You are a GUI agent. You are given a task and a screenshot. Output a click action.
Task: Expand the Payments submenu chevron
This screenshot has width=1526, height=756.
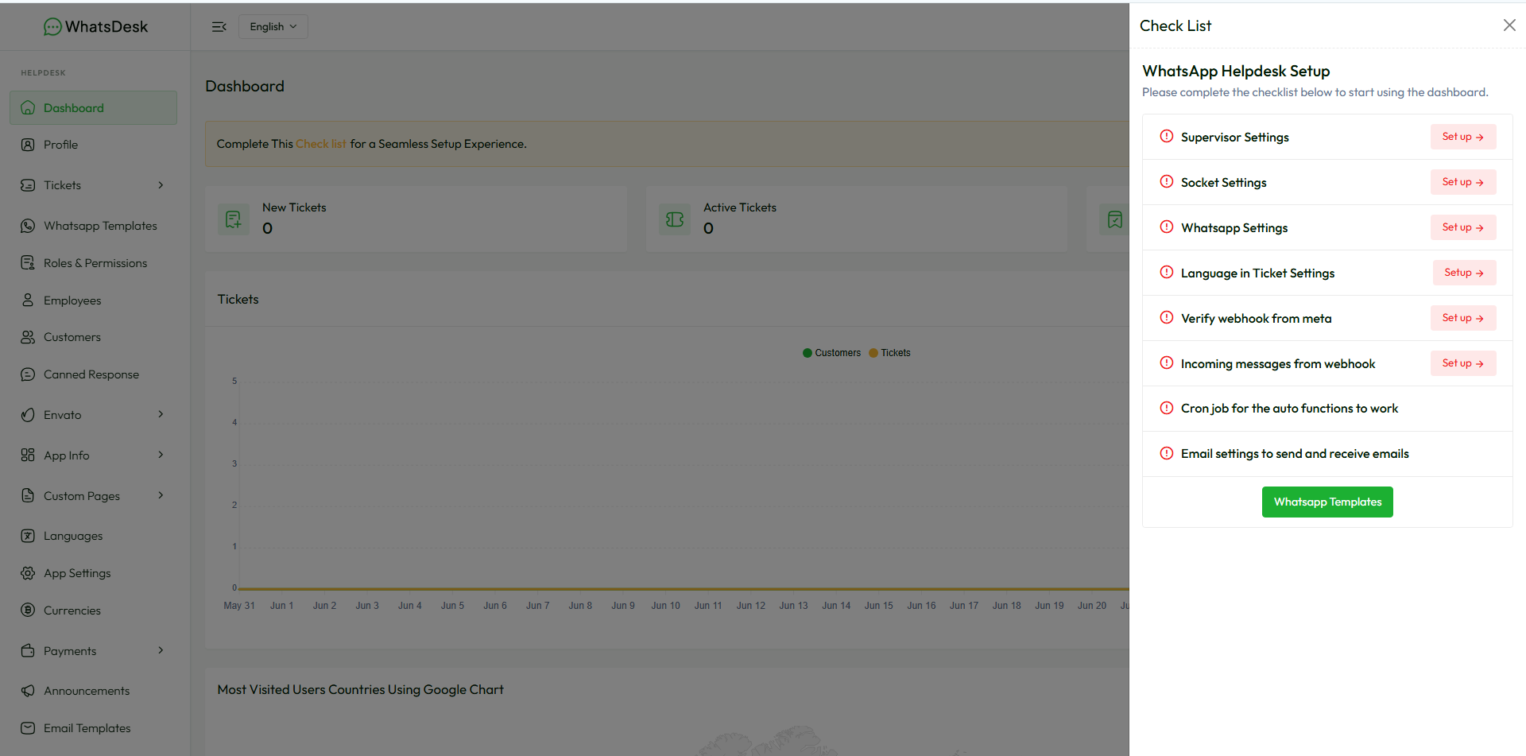pyautogui.click(x=161, y=650)
